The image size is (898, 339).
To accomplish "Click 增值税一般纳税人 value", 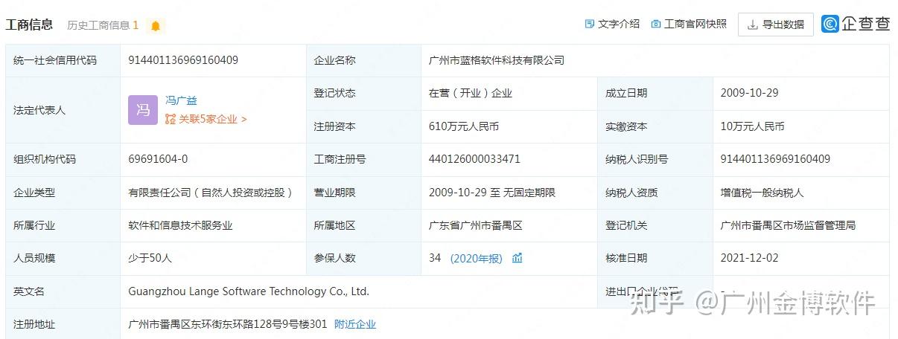I will [x=762, y=193].
